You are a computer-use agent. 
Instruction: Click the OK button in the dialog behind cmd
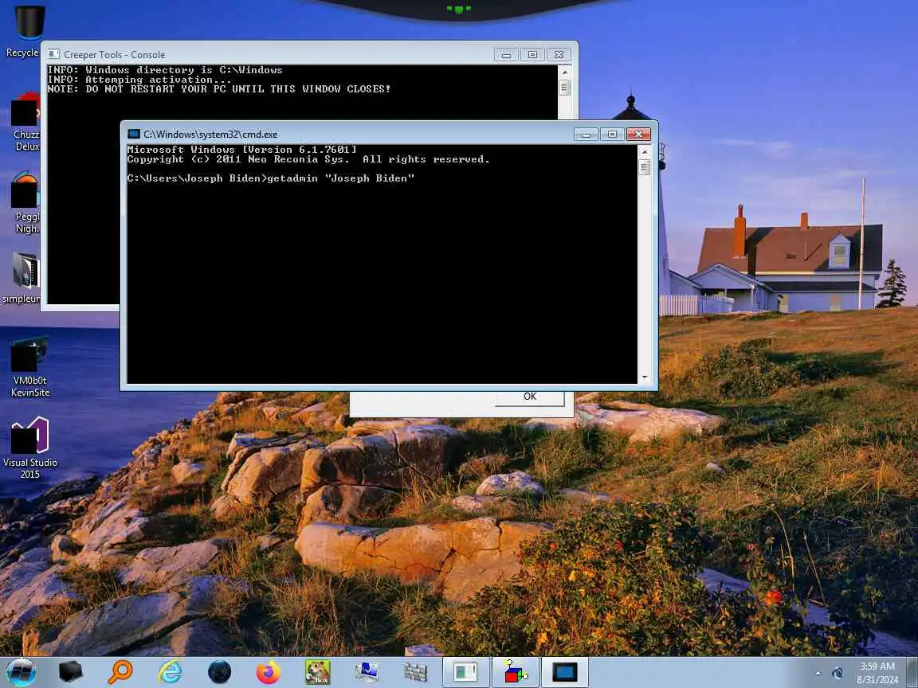coord(530,397)
